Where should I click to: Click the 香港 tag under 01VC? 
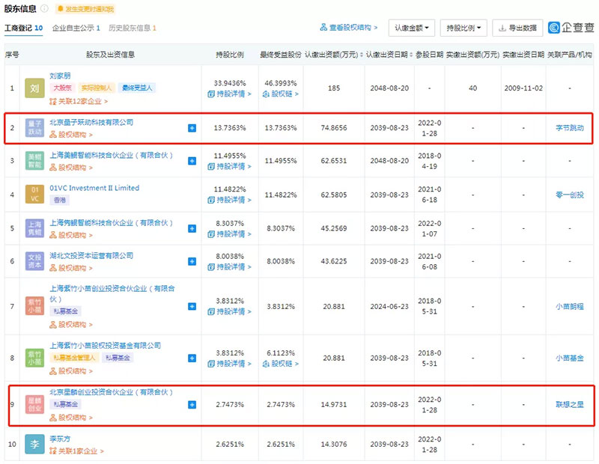click(59, 200)
